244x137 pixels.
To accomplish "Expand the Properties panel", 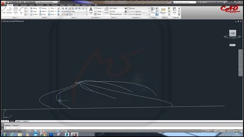I will point(136,18).
